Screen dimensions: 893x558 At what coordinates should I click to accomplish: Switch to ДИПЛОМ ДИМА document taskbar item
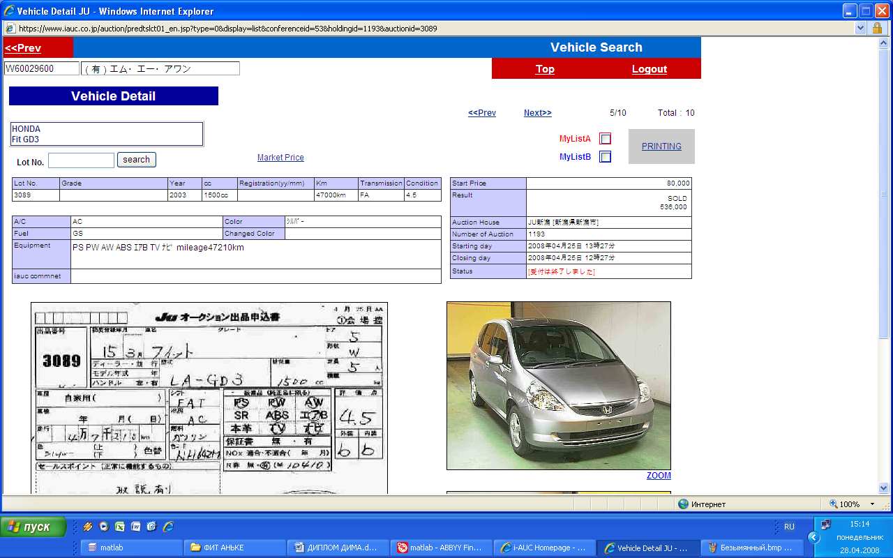(x=338, y=548)
